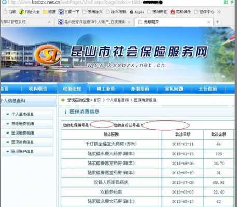Open the 百度一下 bookmark
Screen dimensions: 237x207
pos(68,12)
